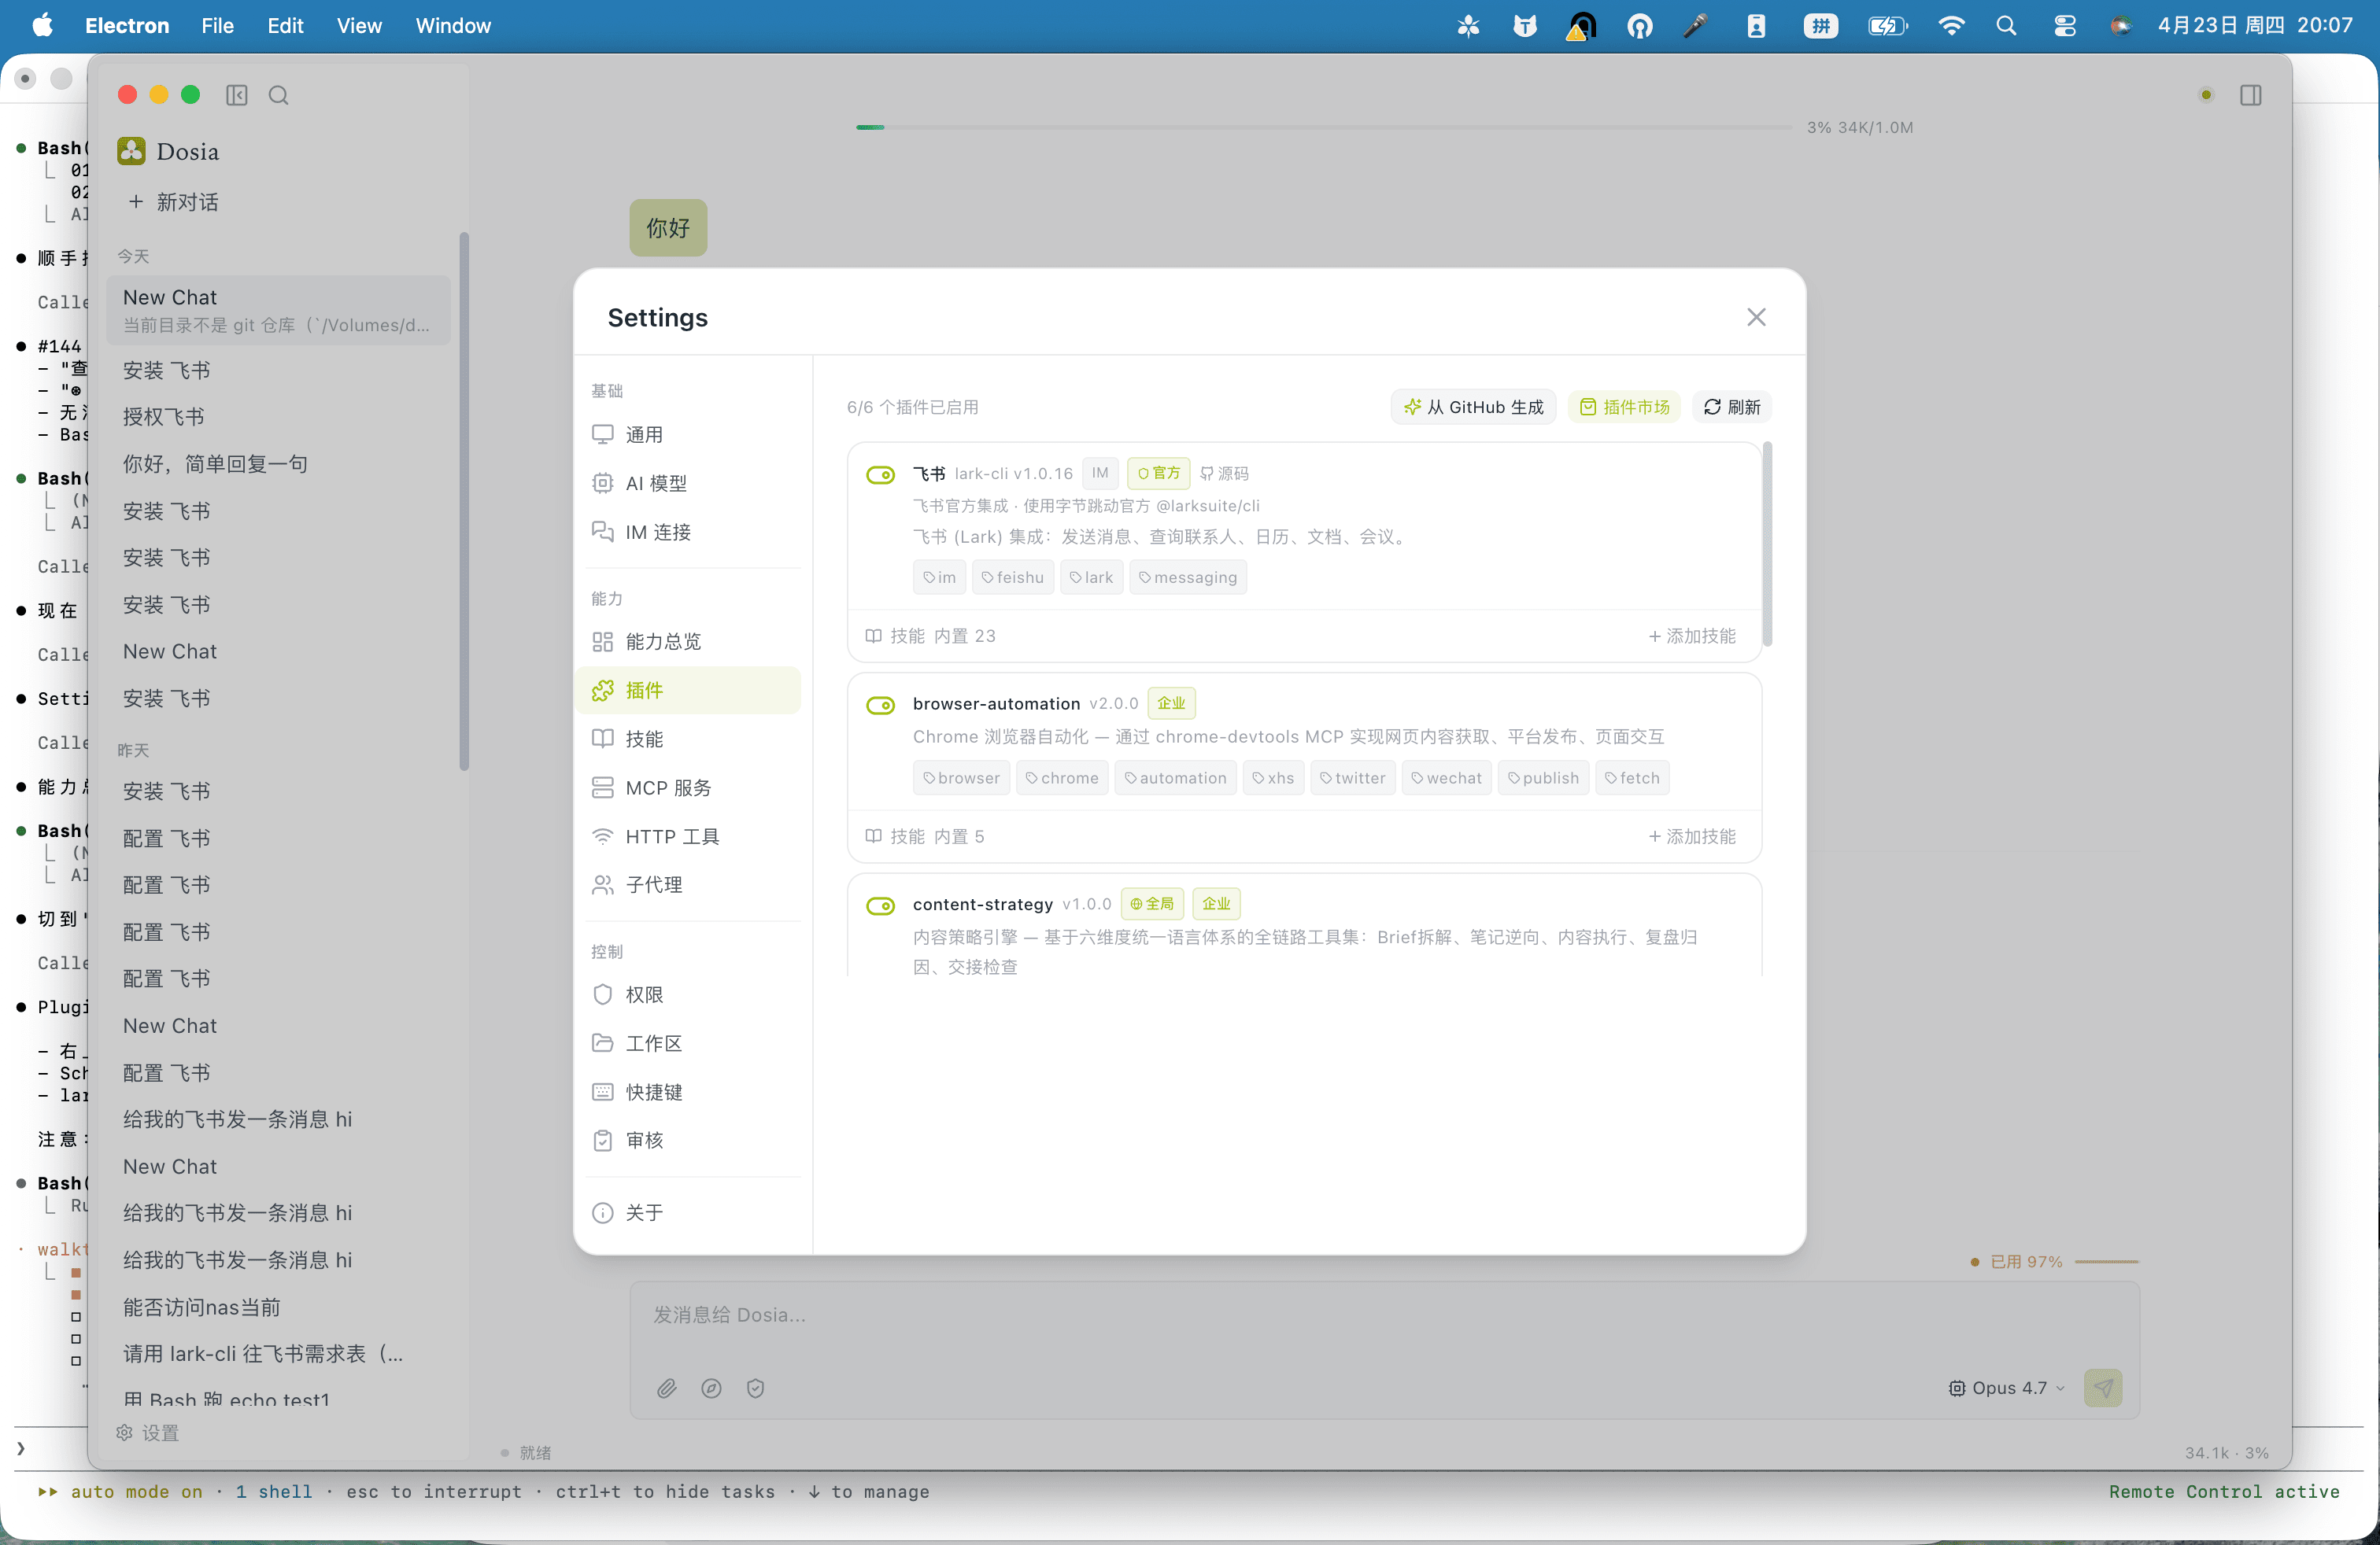Click the plugin list scrollbar in Settings
The width and height of the screenshot is (2380, 1545).
tap(1767, 544)
